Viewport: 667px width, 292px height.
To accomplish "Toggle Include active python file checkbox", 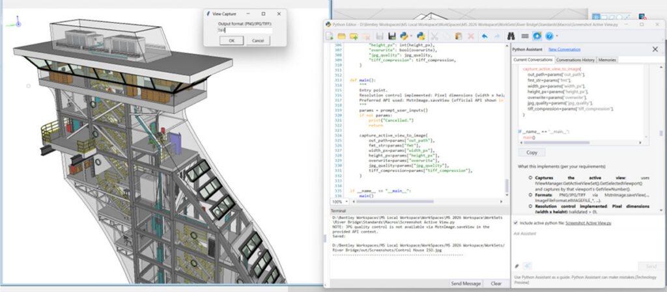I will 515,223.
